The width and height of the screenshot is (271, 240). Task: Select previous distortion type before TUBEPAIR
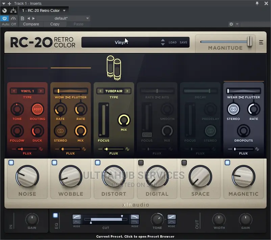pos(100,91)
